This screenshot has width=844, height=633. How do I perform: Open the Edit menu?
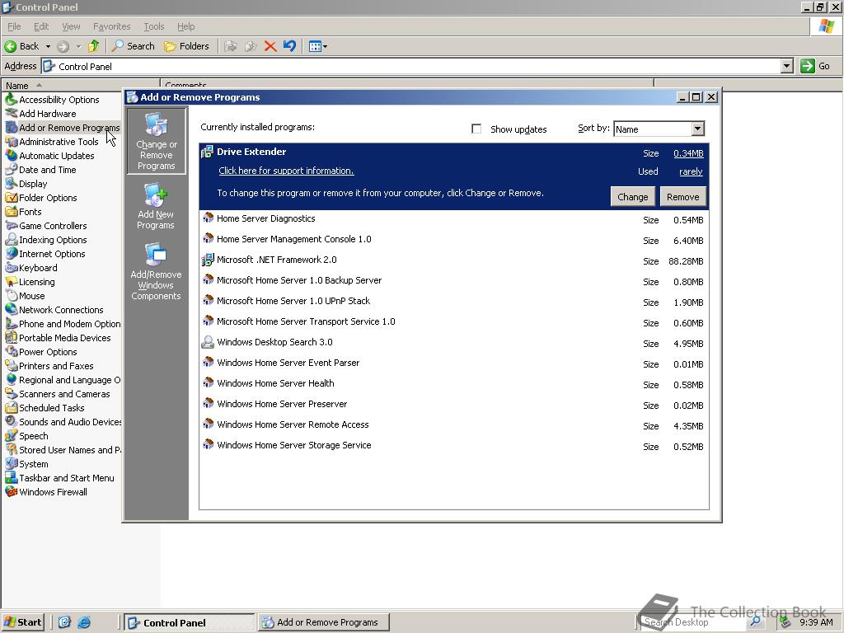coord(41,26)
